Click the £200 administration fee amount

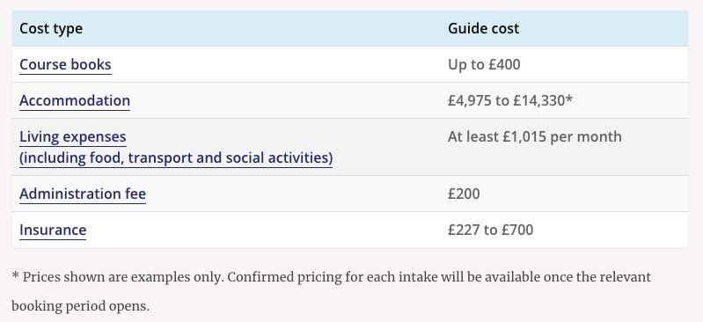(464, 194)
